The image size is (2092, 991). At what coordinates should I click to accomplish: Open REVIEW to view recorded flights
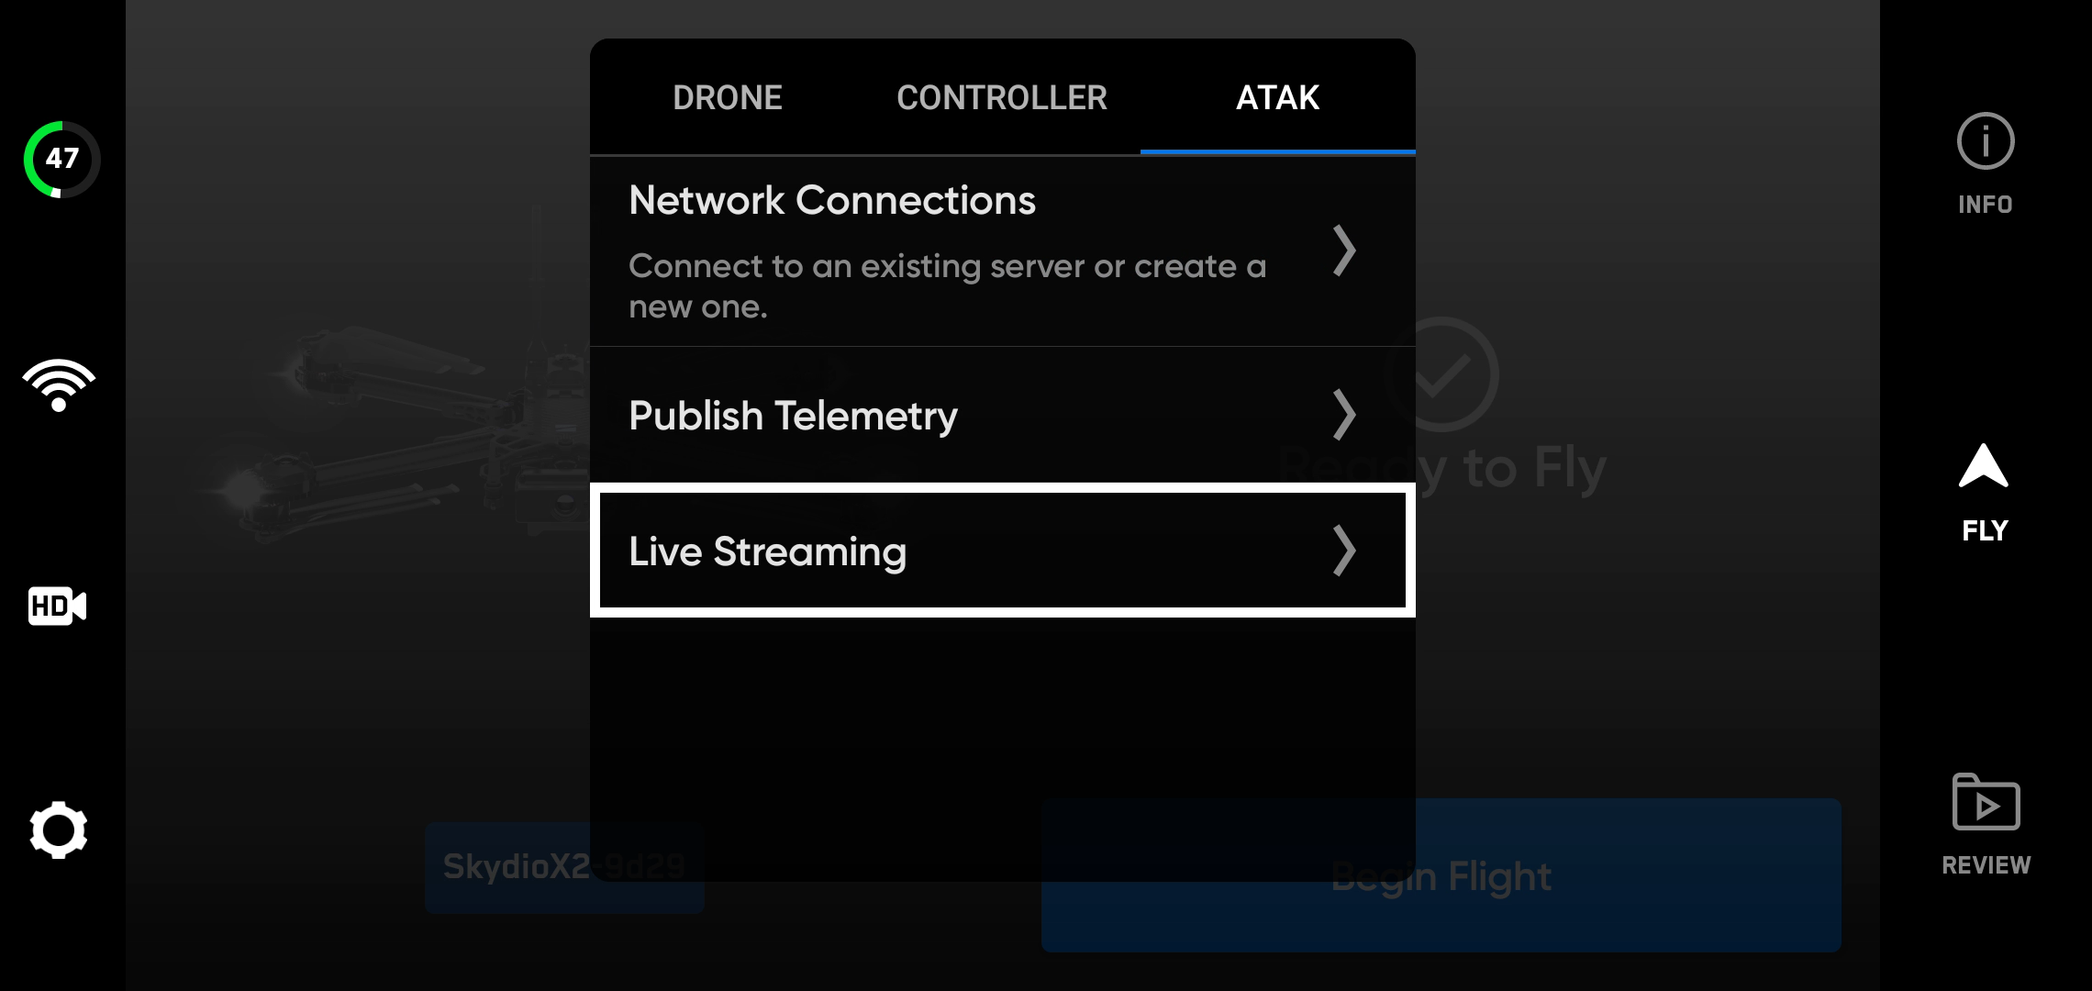click(x=1986, y=823)
